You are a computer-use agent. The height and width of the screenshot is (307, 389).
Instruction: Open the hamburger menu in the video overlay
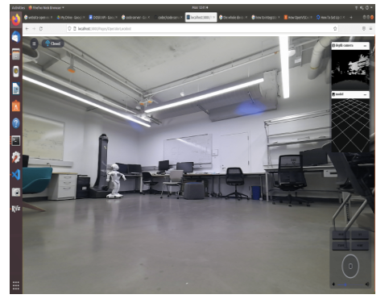(x=34, y=44)
